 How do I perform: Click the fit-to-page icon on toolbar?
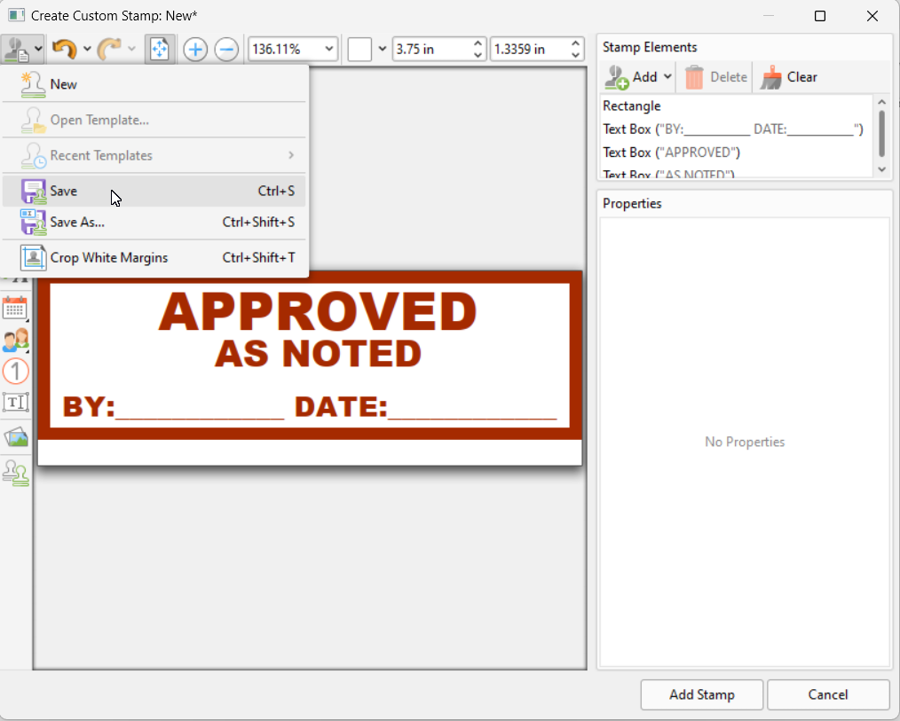click(161, 49)
